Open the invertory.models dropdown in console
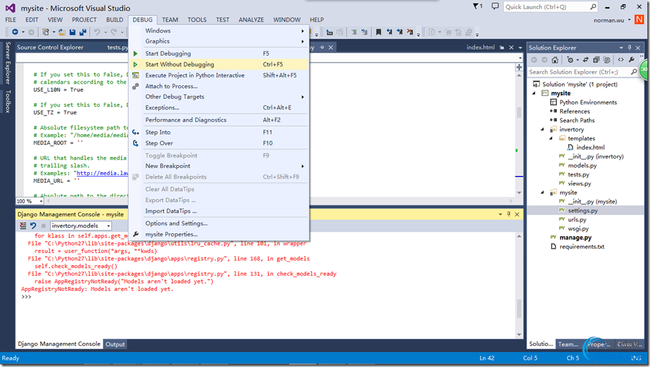Screen dimensions: 650x367 coord(109,226)
